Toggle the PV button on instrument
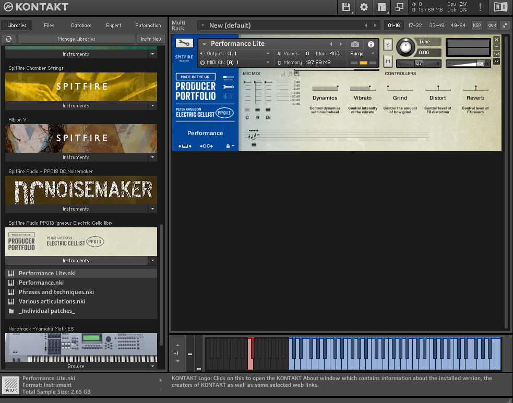 click(x=497, y=61)
